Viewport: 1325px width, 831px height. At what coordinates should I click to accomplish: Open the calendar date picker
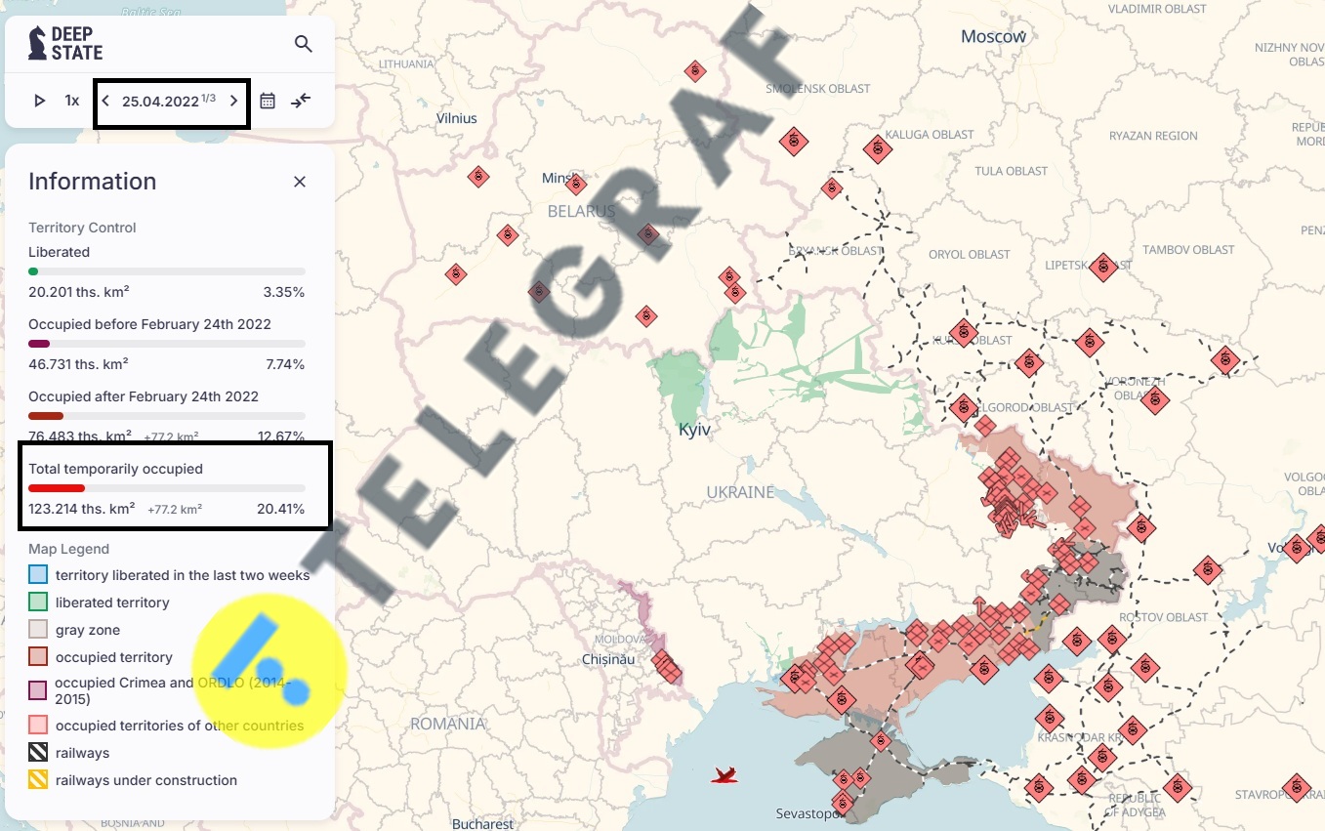tap(268, 101)
